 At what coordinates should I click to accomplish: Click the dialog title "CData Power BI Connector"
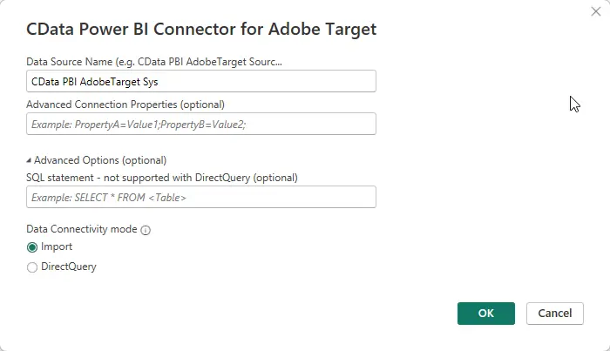click(x=201, y=30)
